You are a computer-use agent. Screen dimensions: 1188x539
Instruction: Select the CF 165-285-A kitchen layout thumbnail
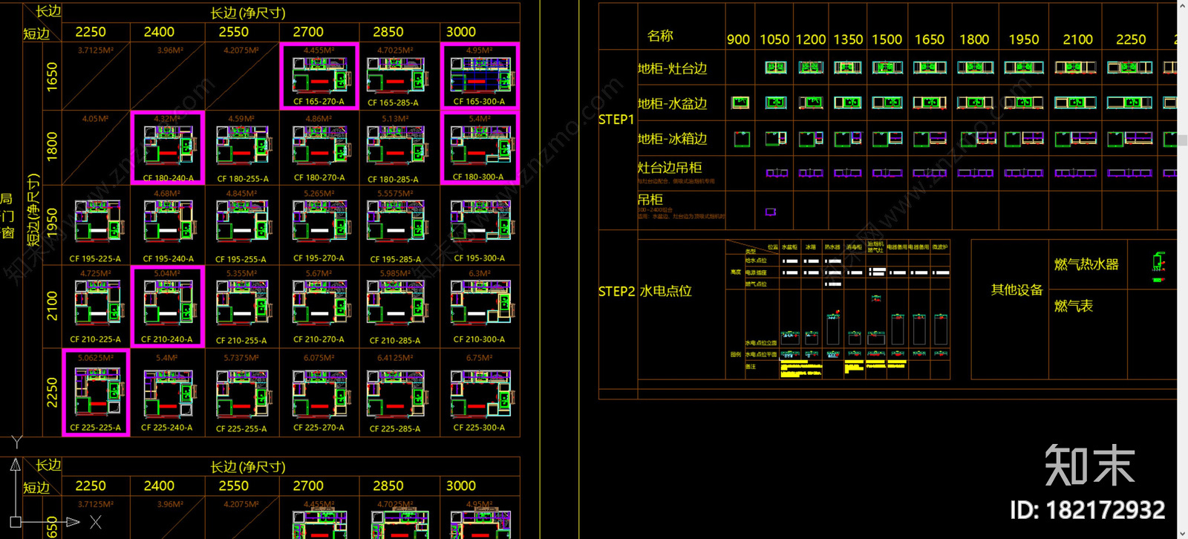click(396, 76)
